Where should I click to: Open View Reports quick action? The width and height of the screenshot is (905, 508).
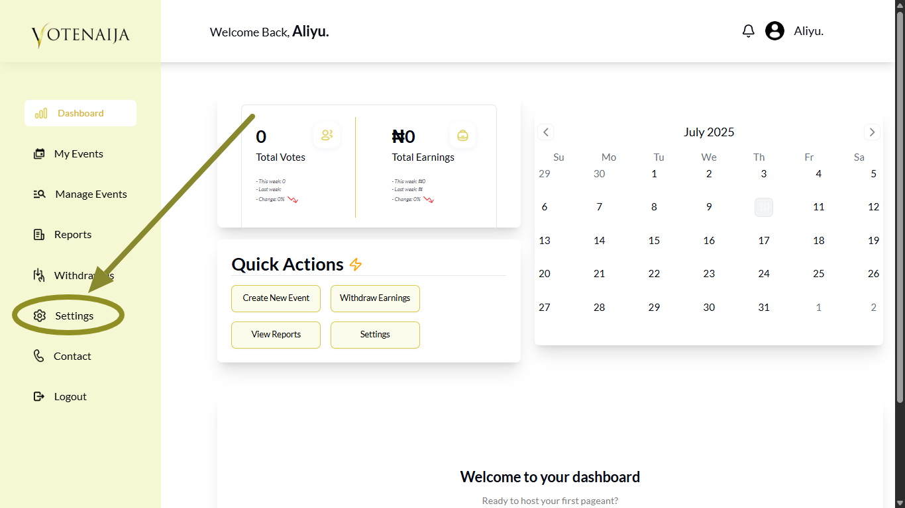pyautogui.click(x=276, y=335)
